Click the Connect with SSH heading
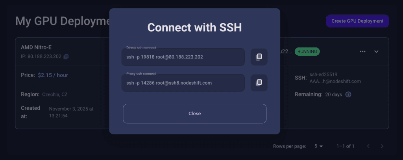The image size is (403, 160). tap(194, 28)
